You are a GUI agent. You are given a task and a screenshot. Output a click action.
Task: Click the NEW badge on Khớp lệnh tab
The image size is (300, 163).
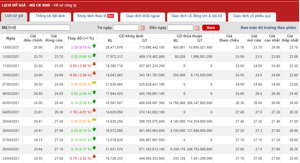(111, 16)
